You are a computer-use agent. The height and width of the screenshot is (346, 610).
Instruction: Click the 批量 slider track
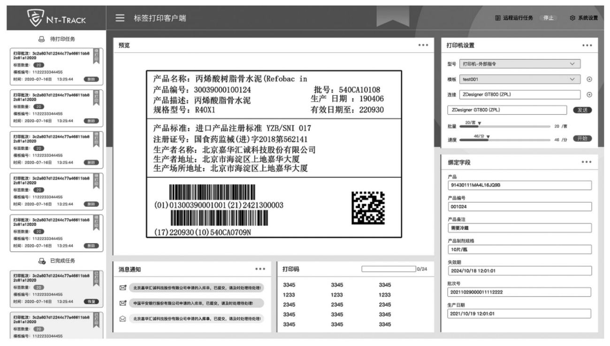(x=505, y=127)
